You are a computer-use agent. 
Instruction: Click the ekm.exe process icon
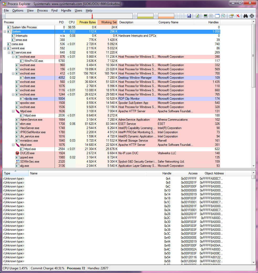click(x=17, y=124)
